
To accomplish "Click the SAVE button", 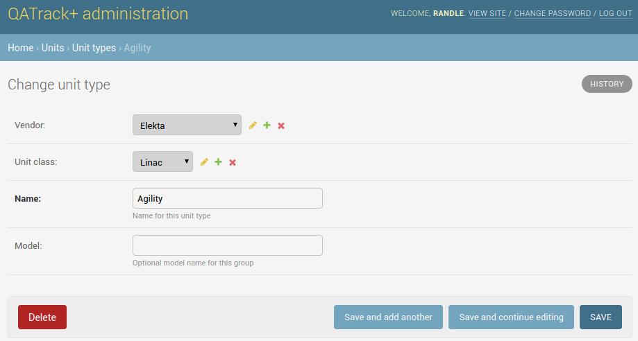I will tap(601, 317).
